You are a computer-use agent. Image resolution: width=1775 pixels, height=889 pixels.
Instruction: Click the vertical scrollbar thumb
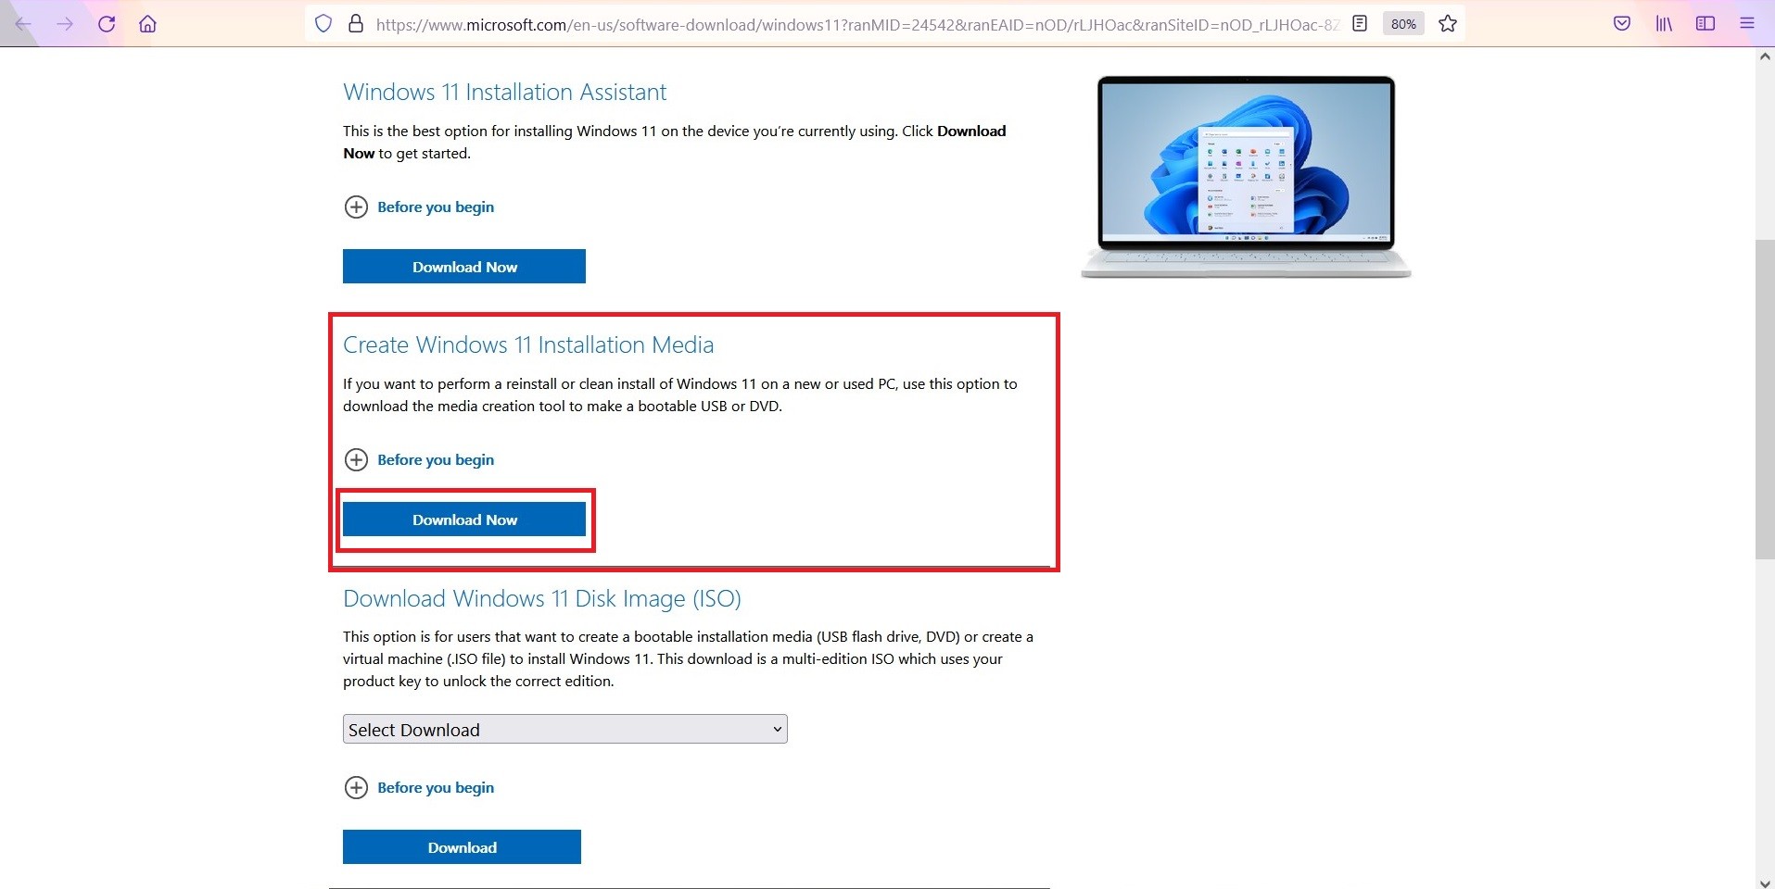pos(1765,398)
